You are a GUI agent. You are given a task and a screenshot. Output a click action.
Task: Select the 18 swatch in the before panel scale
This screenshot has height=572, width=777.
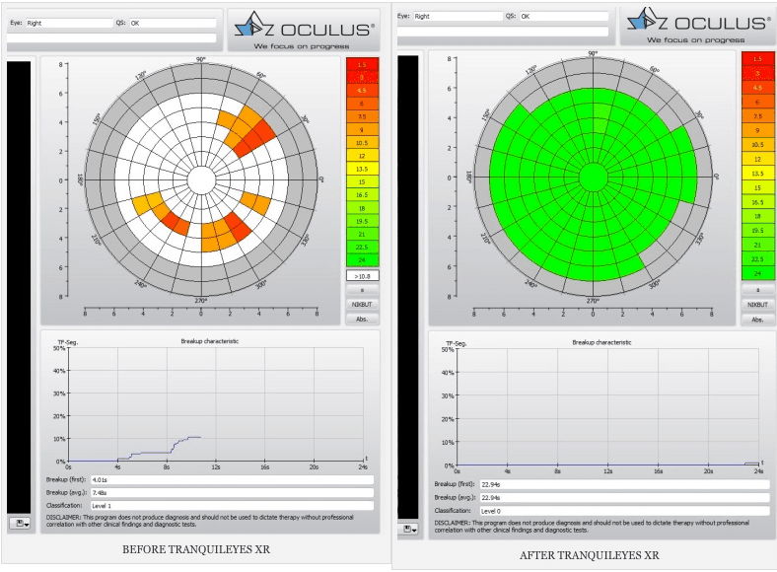click(x=362, y=208)
